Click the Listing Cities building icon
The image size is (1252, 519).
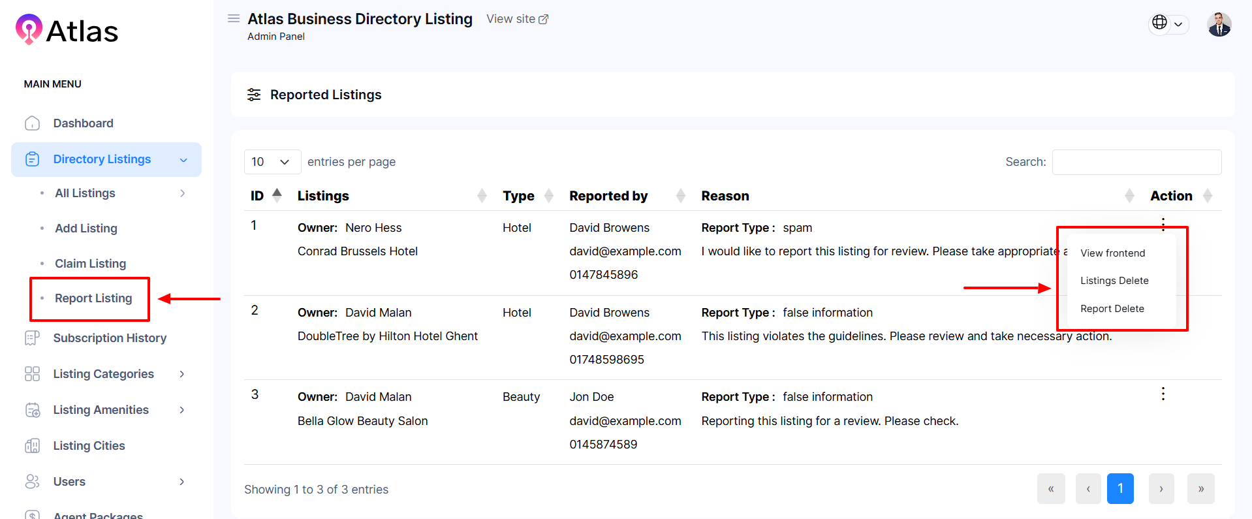pos(32,446)
